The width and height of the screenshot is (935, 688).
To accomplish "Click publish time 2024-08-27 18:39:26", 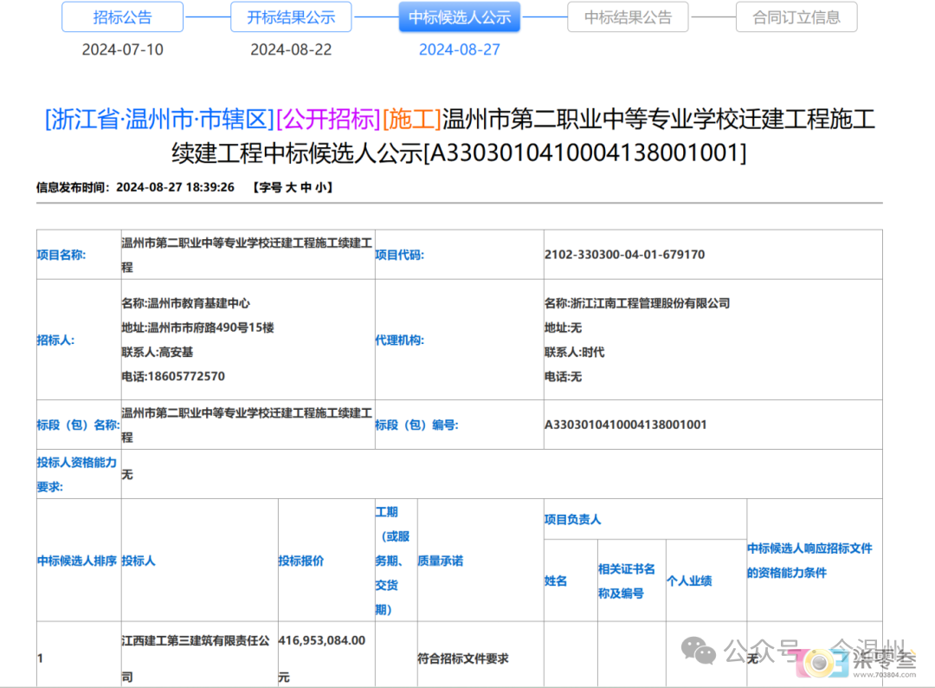I will [175, 187].
